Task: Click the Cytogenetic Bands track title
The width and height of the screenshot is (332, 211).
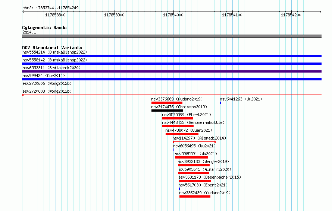Action: click(x=44, y=28)
